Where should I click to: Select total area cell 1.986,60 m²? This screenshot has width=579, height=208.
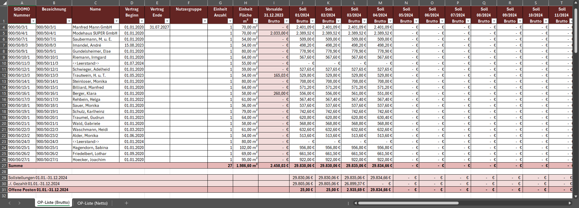tap(245, 166)
